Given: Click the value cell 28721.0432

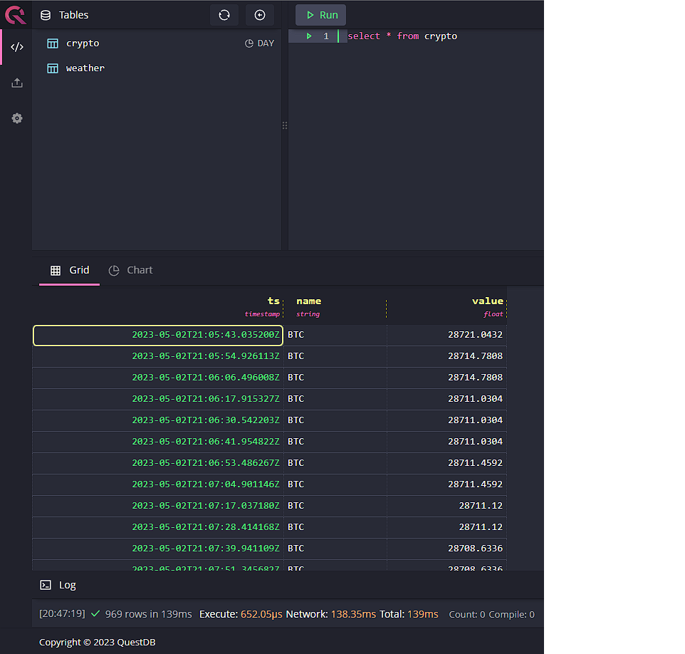Looking at the screenshot, I should (447, 335).
